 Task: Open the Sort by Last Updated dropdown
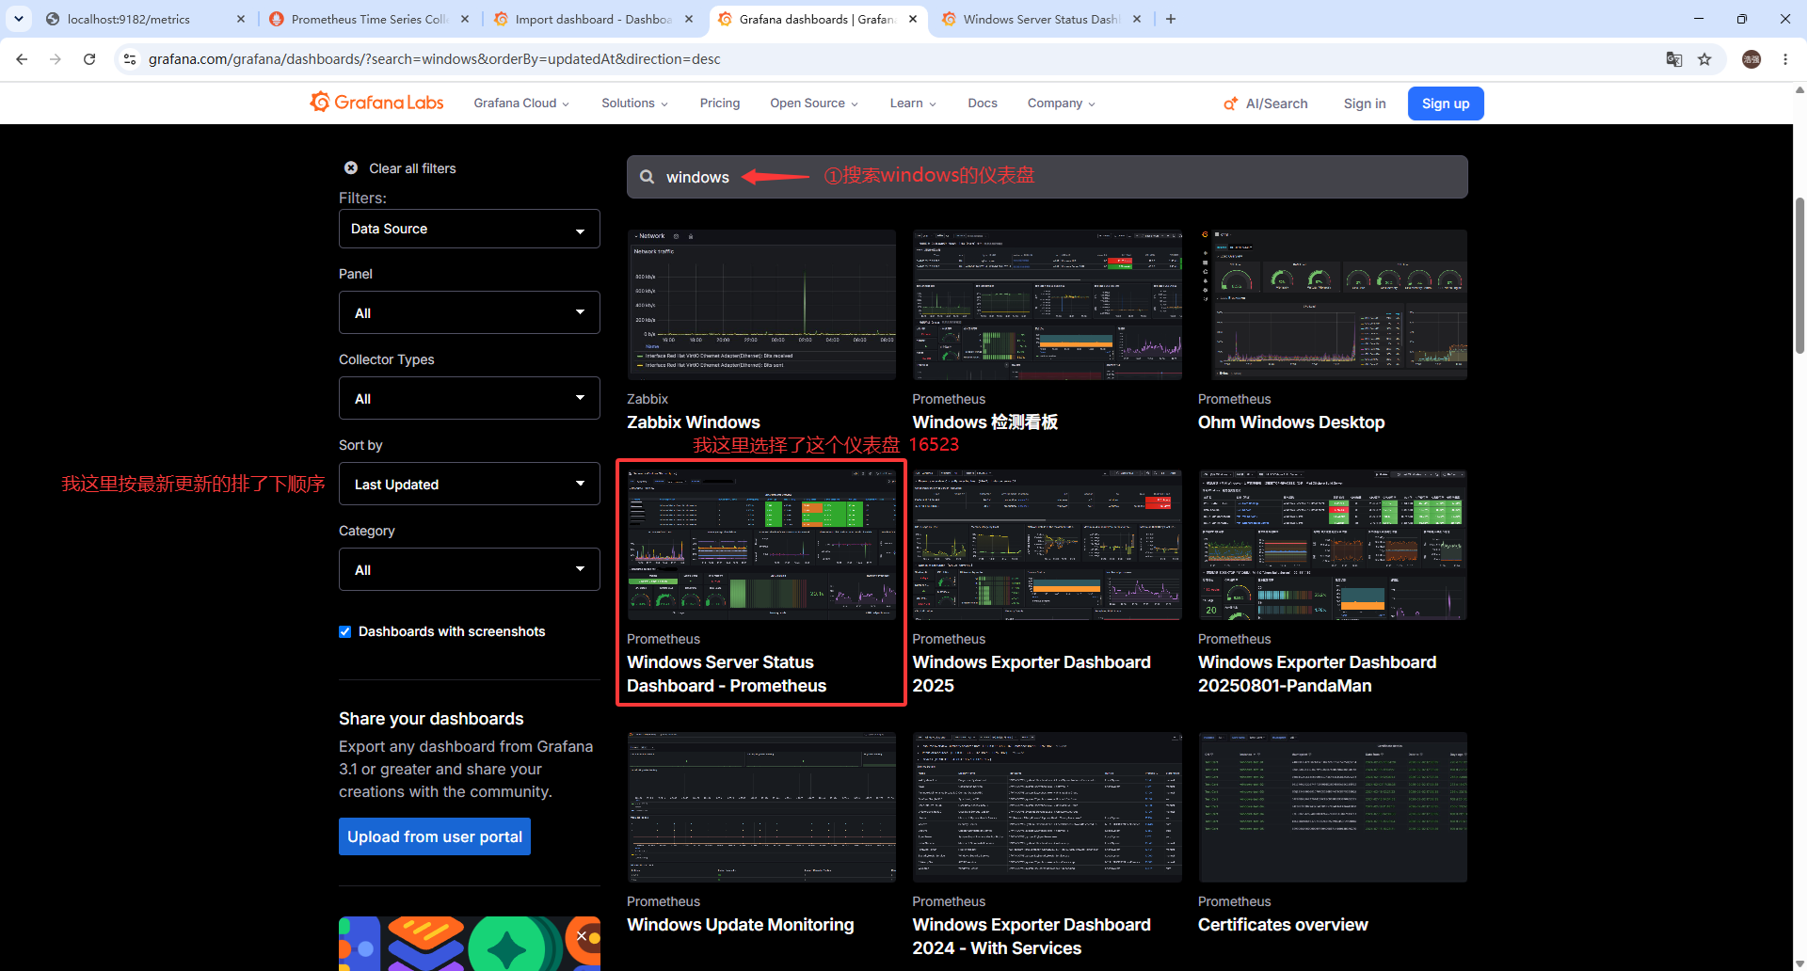click(x=470, y=484)
